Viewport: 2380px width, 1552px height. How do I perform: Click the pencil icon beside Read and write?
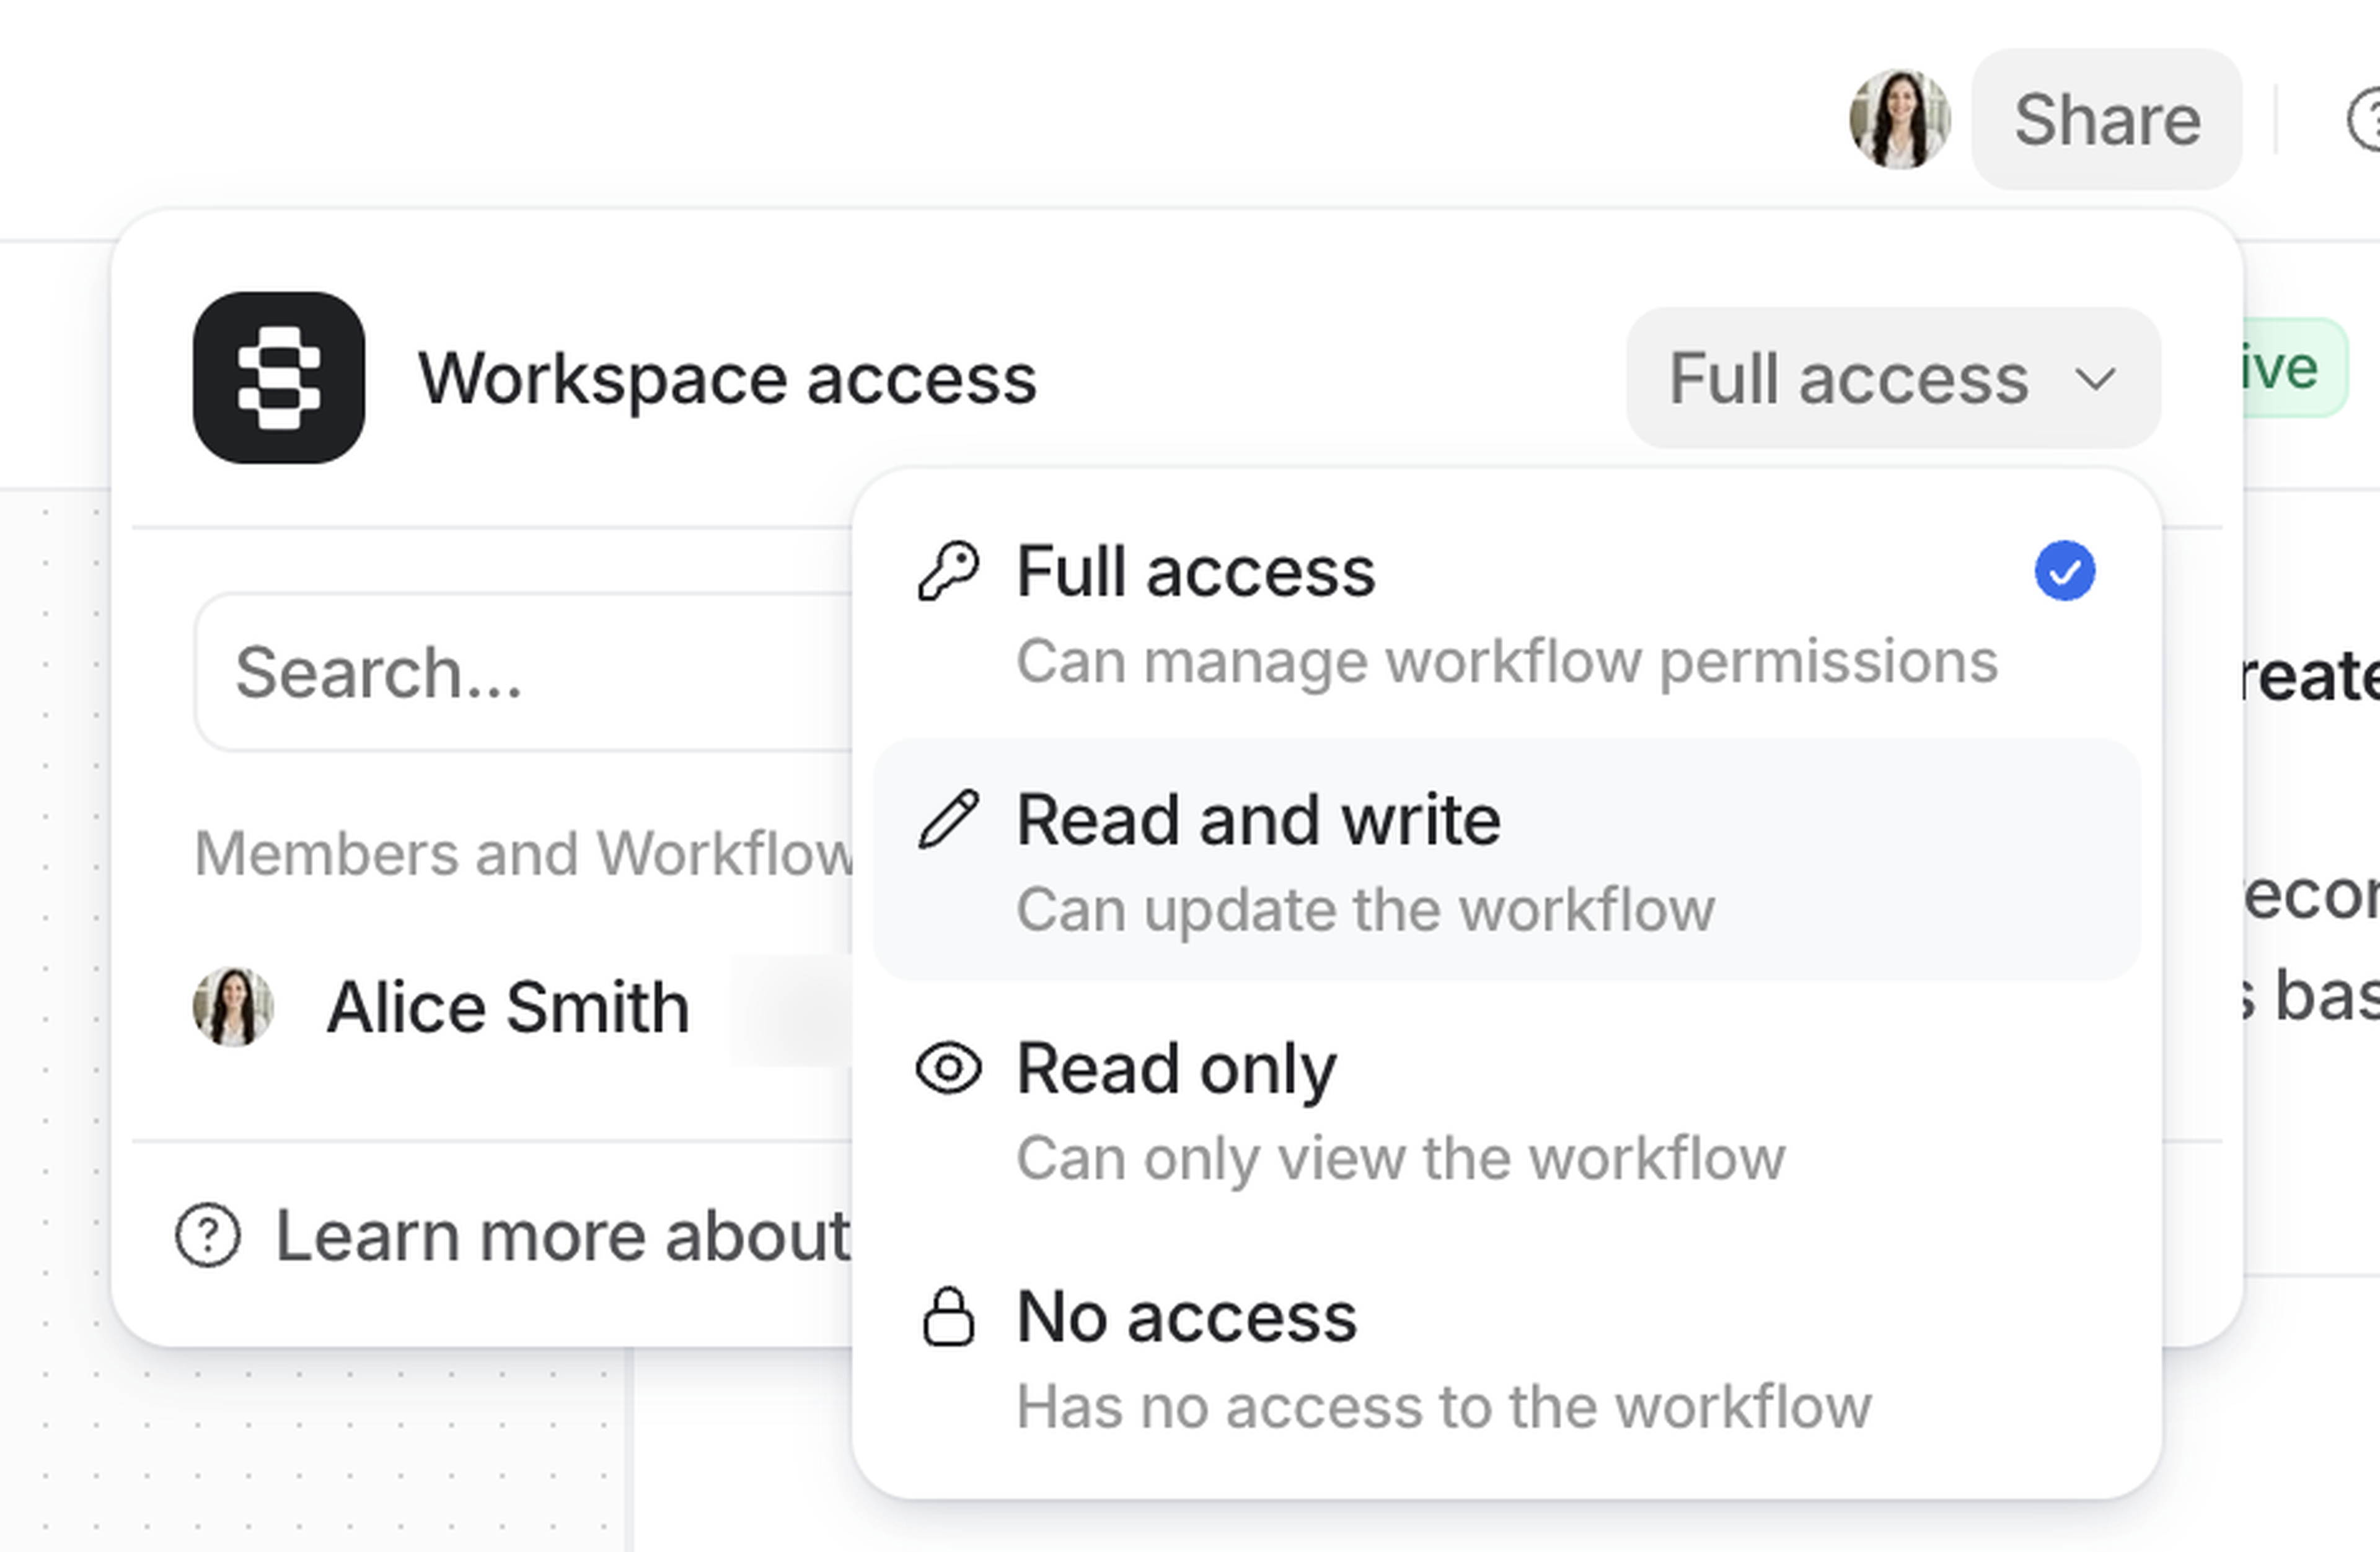click(x=949, y=817)
